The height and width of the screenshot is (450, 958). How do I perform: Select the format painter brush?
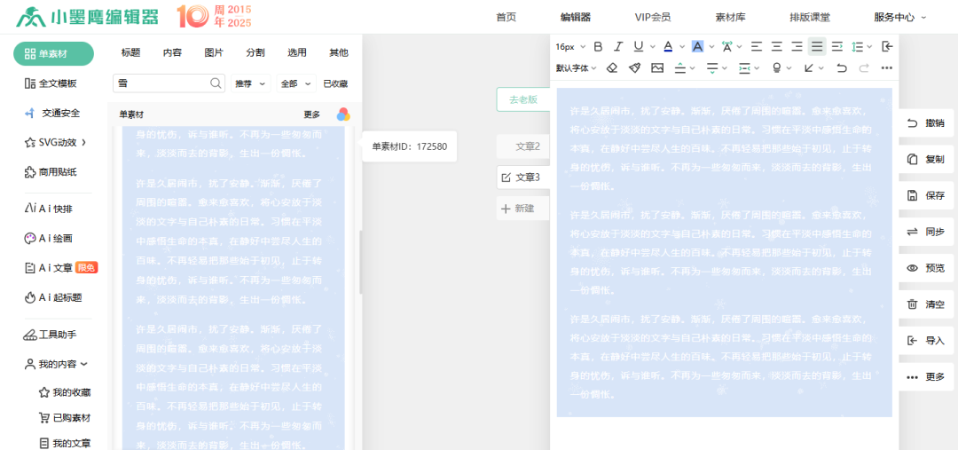(634, 68)
